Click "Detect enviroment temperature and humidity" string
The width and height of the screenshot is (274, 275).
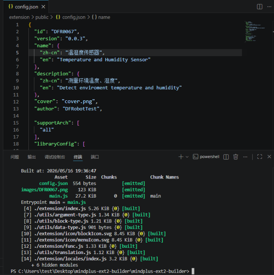coord(119,88)
